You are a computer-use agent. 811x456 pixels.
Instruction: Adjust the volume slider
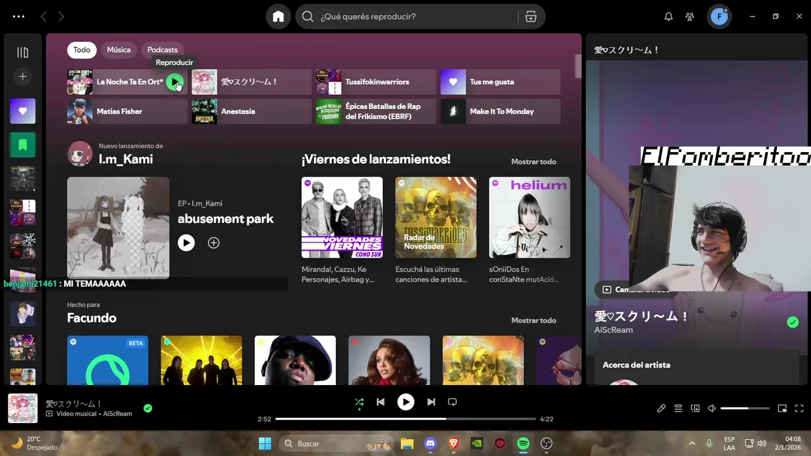tap(744, 408)
